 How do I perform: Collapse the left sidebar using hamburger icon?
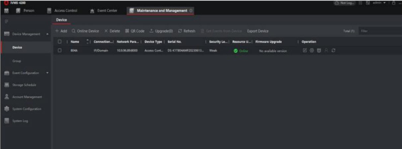coord(6,21)
